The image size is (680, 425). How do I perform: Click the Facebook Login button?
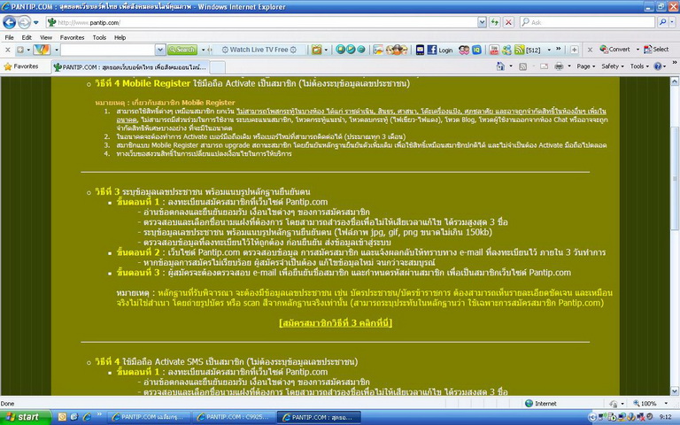pyautogui.click(x=440, y=50)
